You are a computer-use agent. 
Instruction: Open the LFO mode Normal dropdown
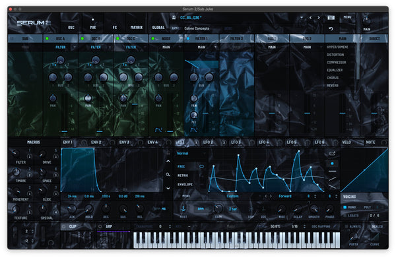click(191, 153)
